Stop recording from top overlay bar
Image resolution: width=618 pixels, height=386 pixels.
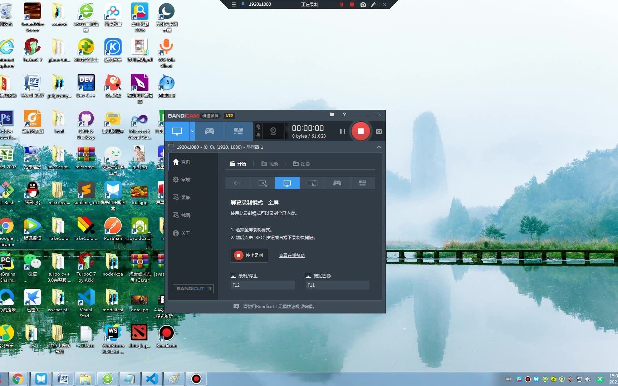click(352, 4)
